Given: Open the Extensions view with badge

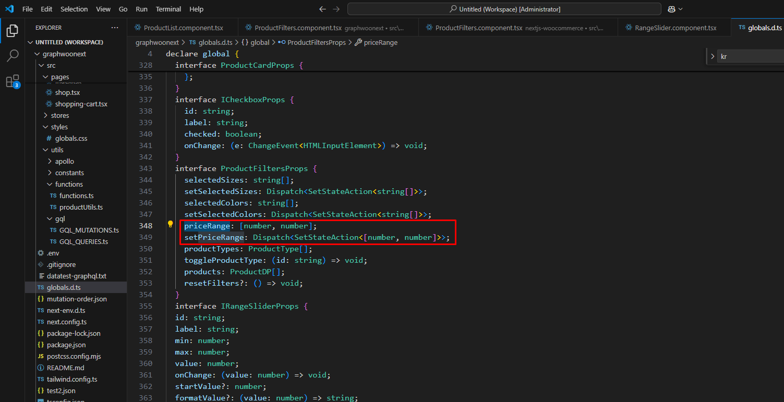Looking at the screenshot, I should tap(12, 81).
